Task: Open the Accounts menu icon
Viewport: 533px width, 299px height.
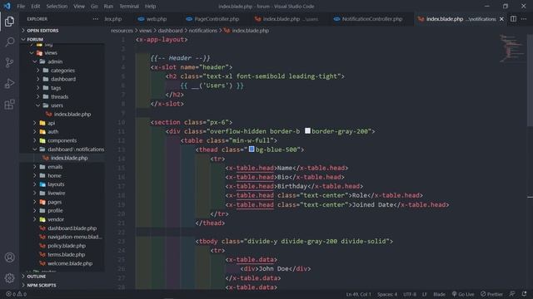Action: (x=9, y=257)
